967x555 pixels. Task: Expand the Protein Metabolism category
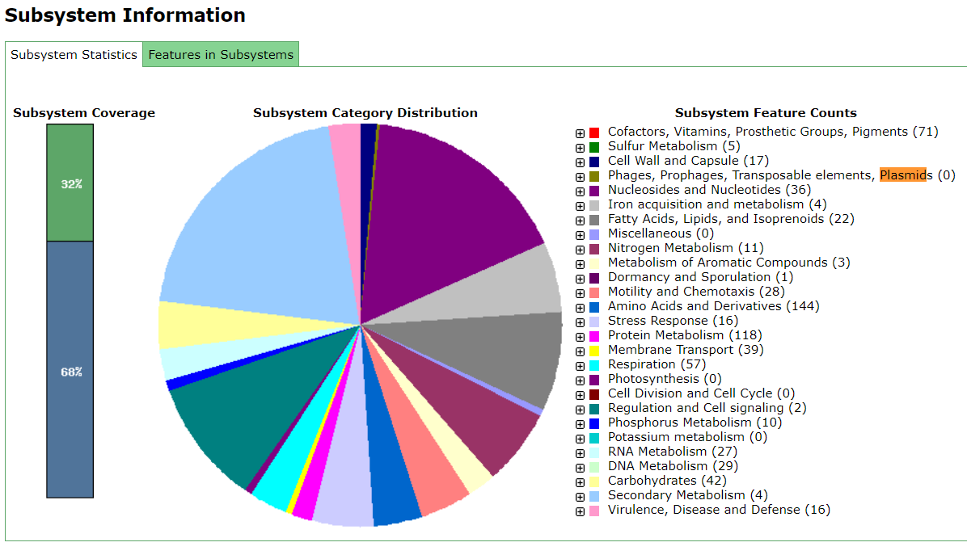point(580,337)
